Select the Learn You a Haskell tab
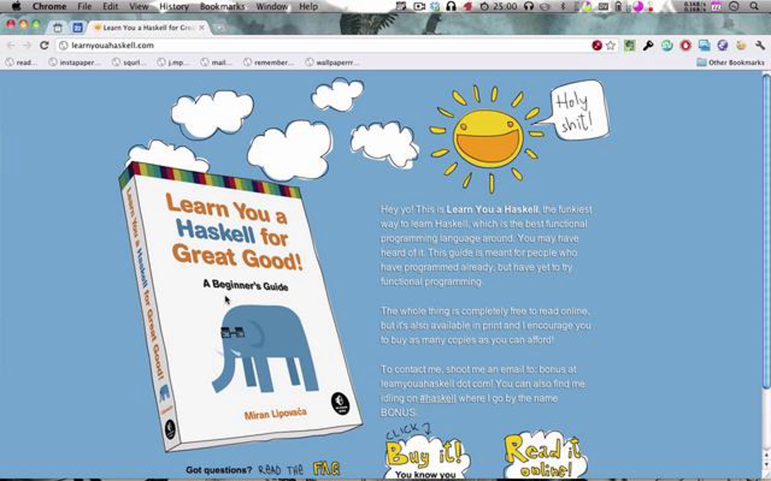The width and height of the screenshot is (771, 481). click(148, 28)
